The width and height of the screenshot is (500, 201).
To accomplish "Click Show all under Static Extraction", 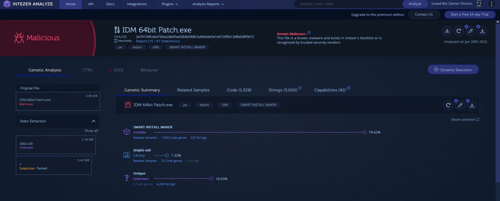I will click(x=91, y=131).
